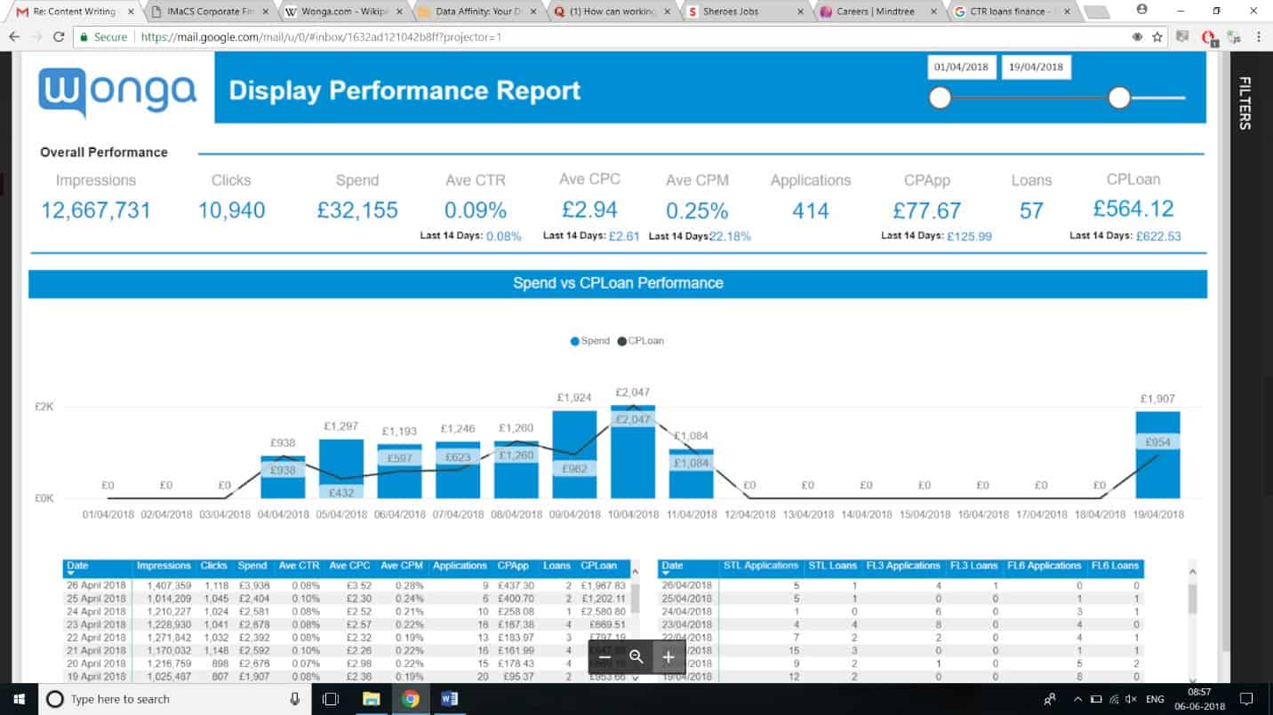
Task: Click the 10/04/2018 spend bar £2,047
Action: point(633,451)
